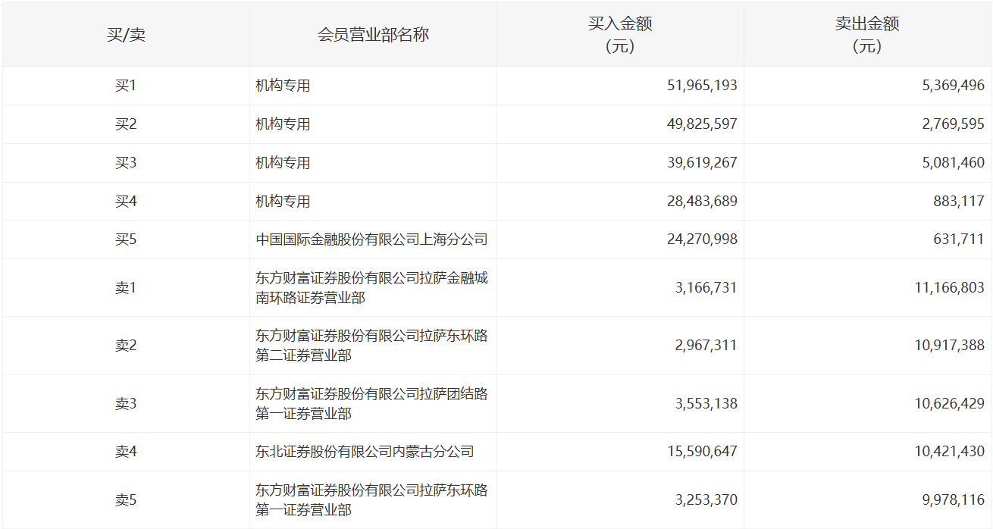Click 机构专用 in the 买1 row
This screenshot has width=993, height=529.
[x=283, y=86]
